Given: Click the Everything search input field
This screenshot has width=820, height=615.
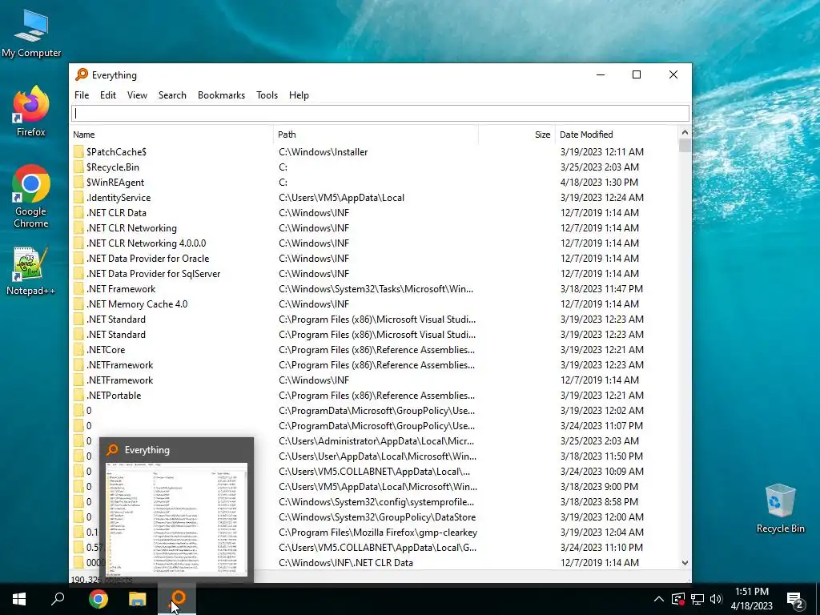Looking at the screenshot, I should pyautogui.click(x=380, y=114).
